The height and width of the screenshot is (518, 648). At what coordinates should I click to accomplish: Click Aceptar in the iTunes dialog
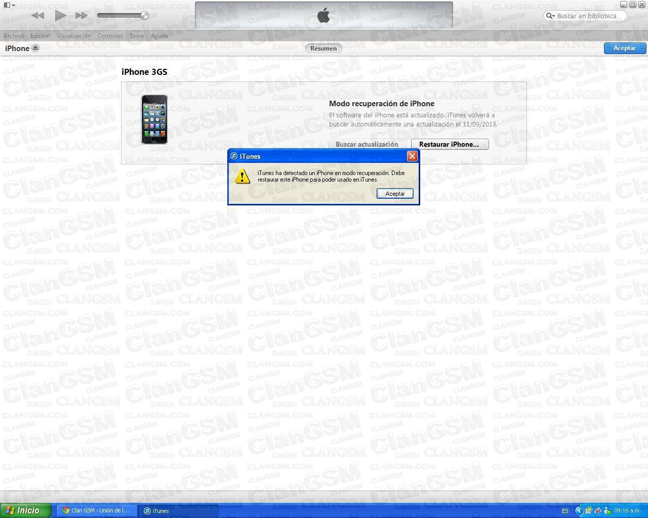pyautogui.click(x=395, y=193)
